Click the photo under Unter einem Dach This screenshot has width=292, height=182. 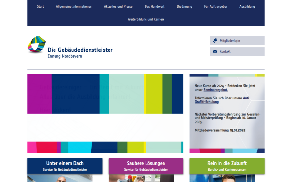point(60,178)
